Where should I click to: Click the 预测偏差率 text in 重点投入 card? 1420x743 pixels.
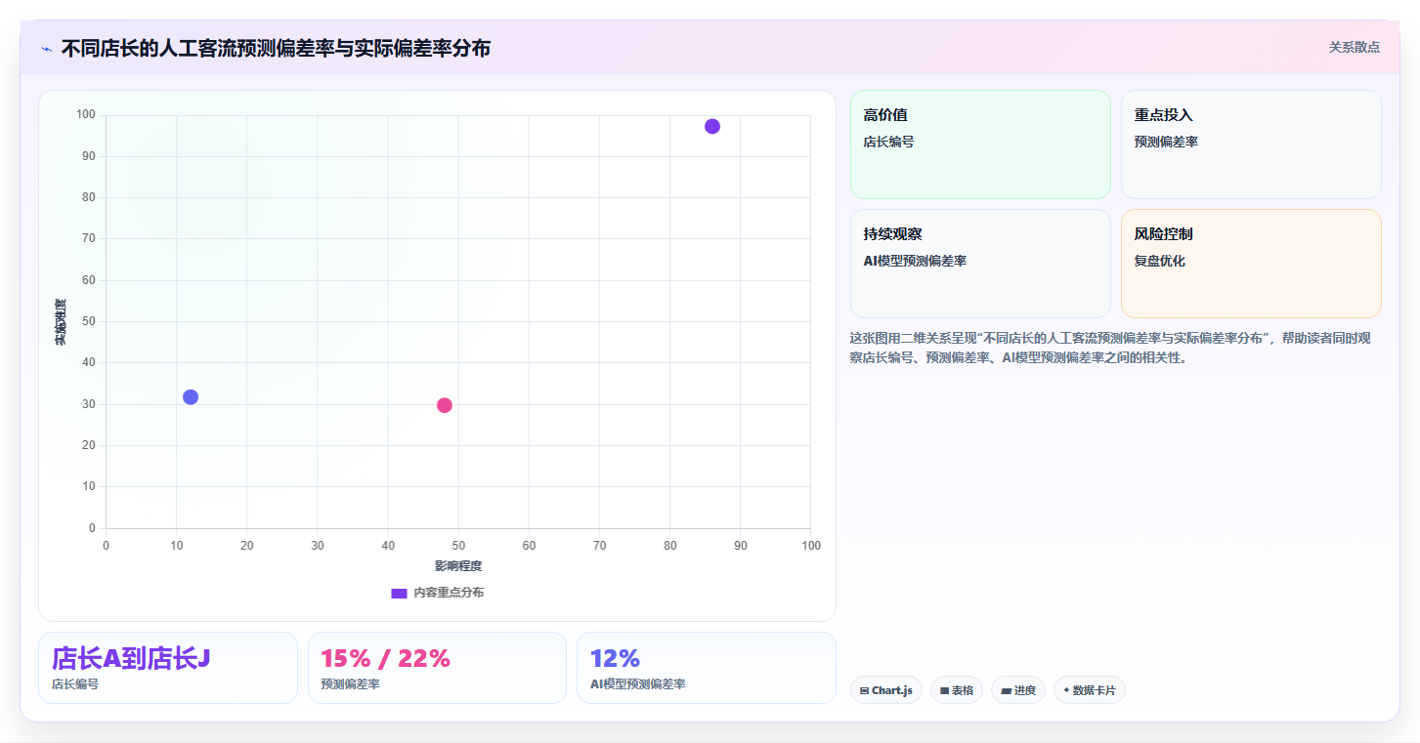(x=1166, y=142)
